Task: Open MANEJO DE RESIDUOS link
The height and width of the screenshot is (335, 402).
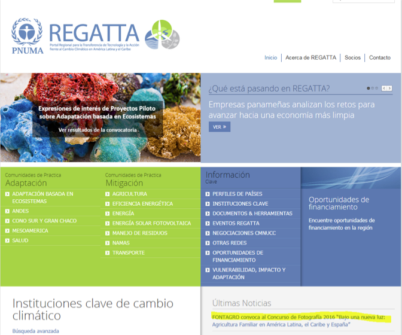Action: point(140,233)
